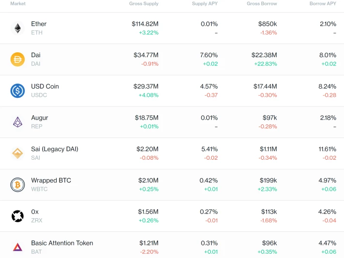The width and height of the screenshot is (344, 258).
Task: Sort by Borrow APY column header
Action: pos(323,3)
